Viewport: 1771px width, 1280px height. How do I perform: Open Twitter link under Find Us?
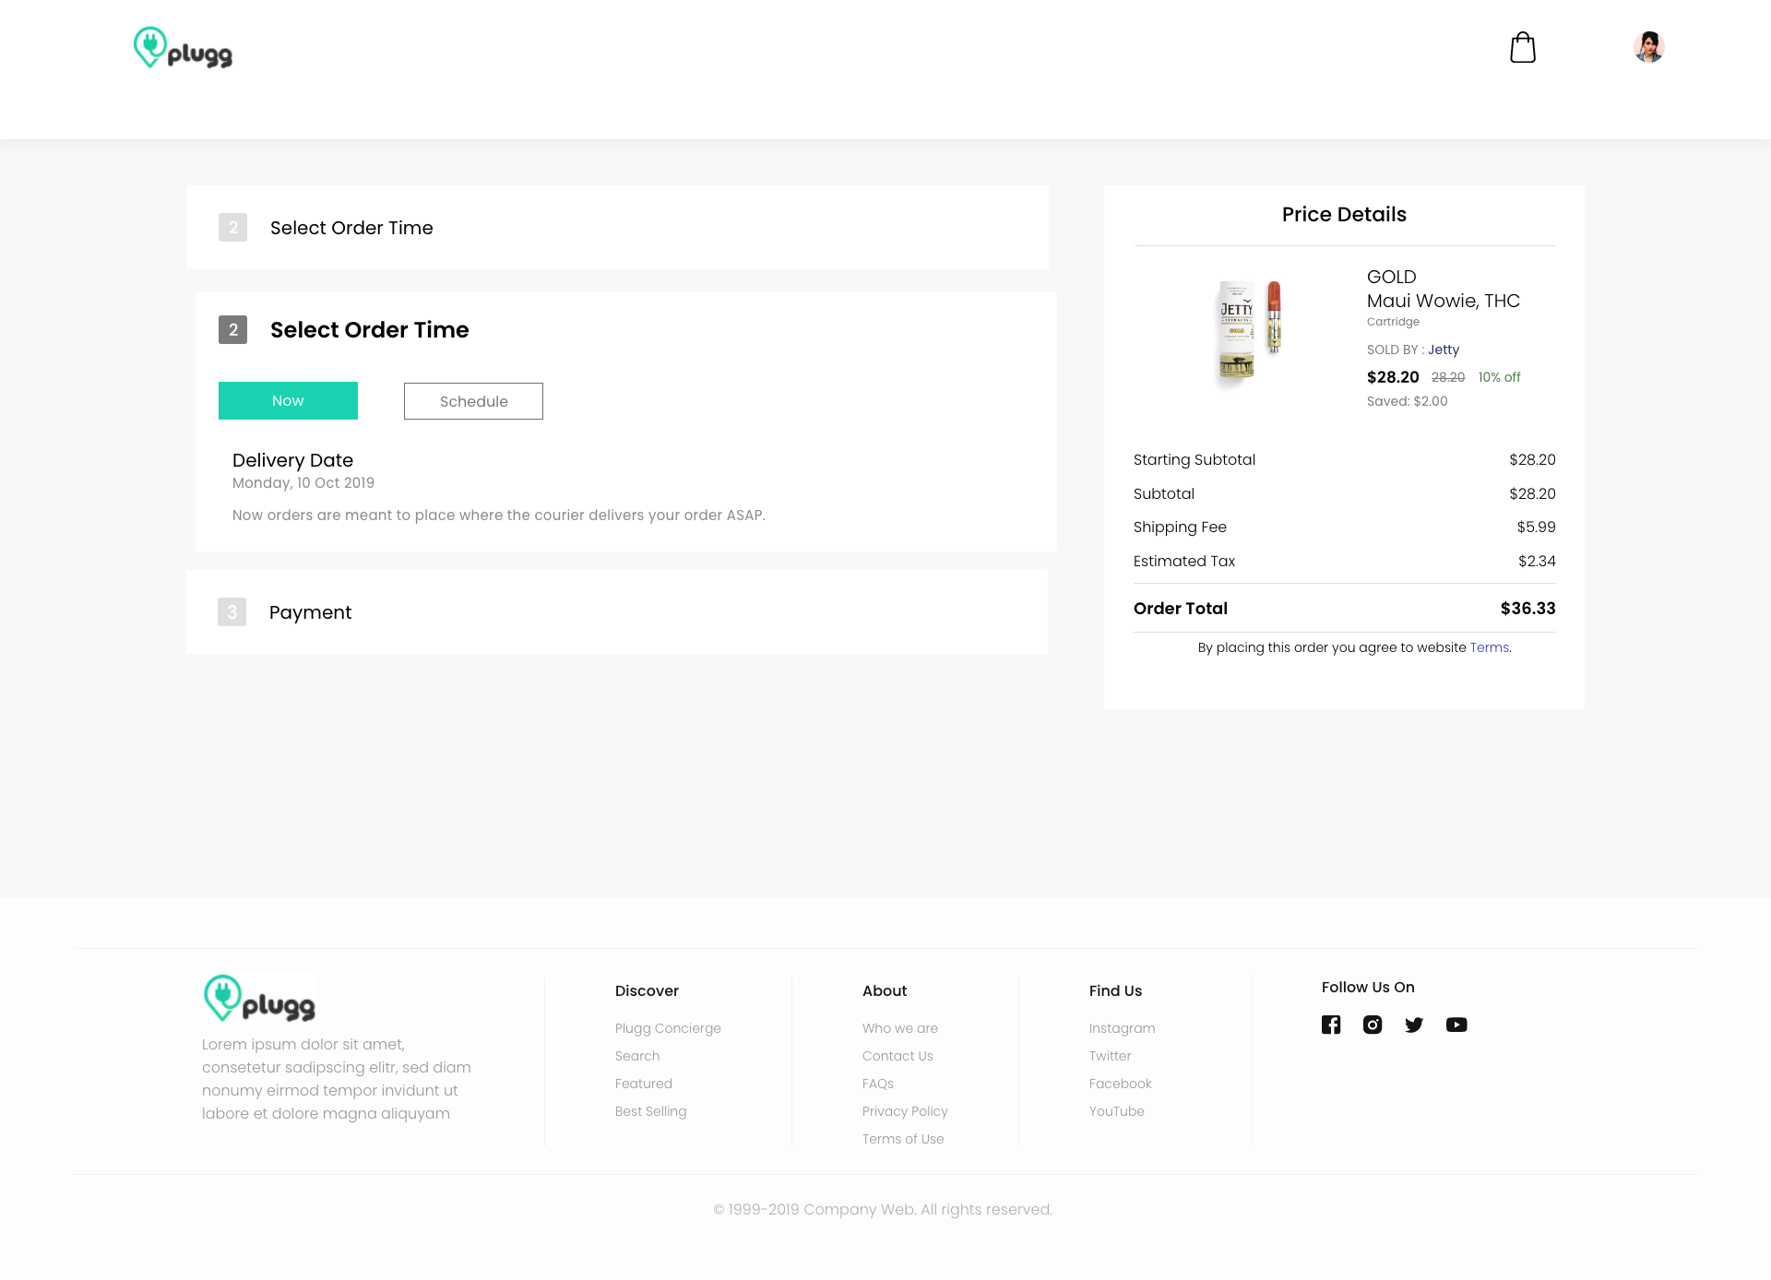point(1110,1056)
